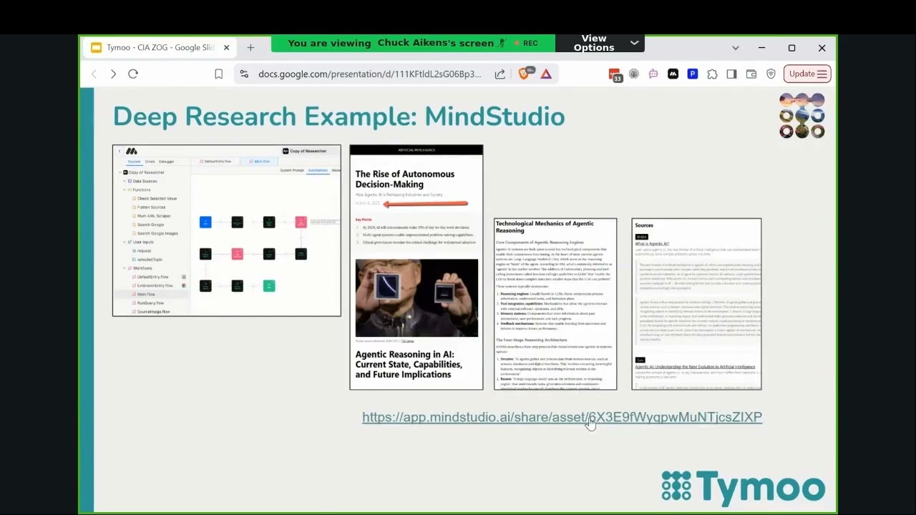Expand Zoom View Options menu
The width and height of the screenshot is (916, 515).
coord(600,43)
